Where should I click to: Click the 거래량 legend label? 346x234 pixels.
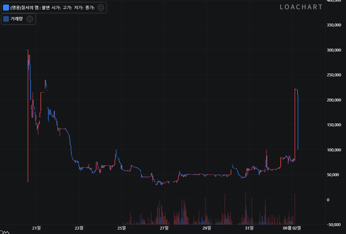[16, 19]
